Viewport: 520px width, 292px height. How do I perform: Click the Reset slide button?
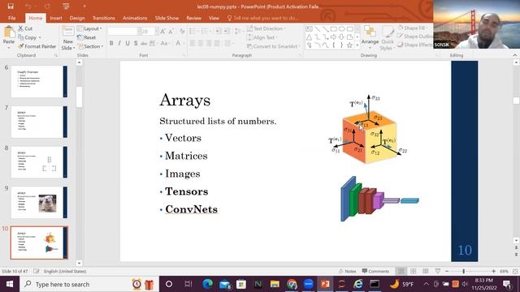(87, 37)
